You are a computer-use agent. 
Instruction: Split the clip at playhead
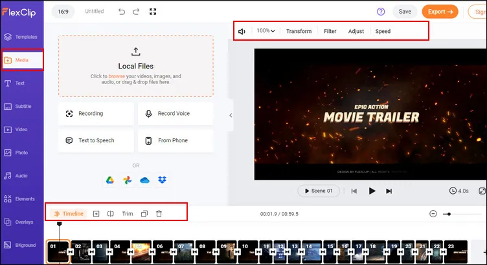111,214
